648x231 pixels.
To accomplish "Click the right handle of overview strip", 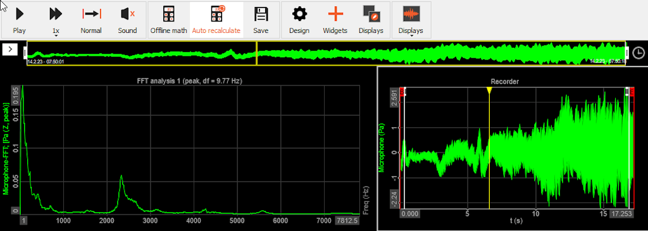I will click(x=628, y=53).
